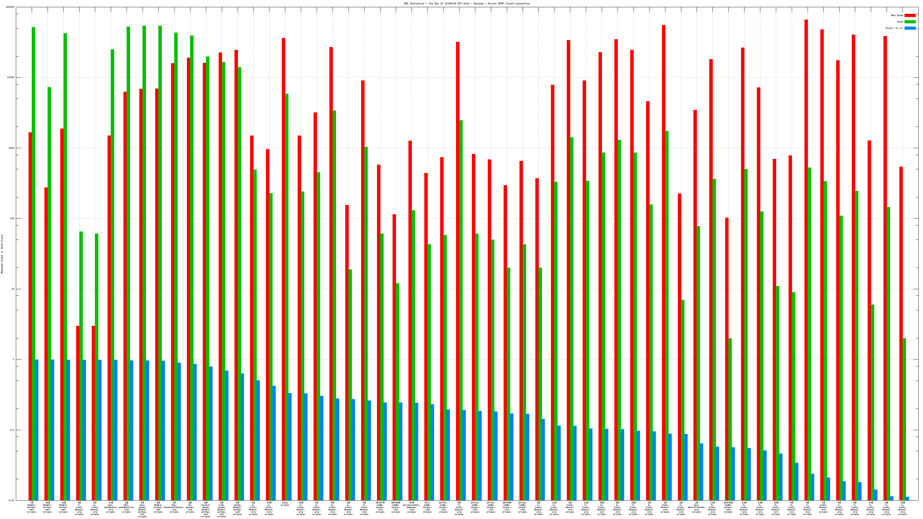Click the Score (0..1) legend text
The width and height of the screenshot is (923, 519).
click(x=894, y=28)
